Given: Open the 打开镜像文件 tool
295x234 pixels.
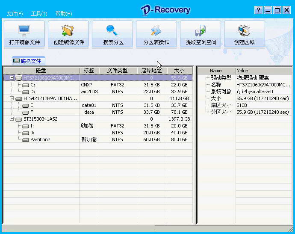Looking at the screenshot, I should click(x=24, y=34).
